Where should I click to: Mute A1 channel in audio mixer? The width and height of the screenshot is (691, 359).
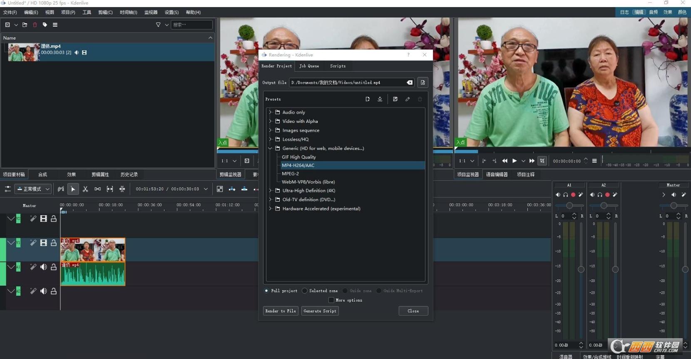tap(558, 194)
